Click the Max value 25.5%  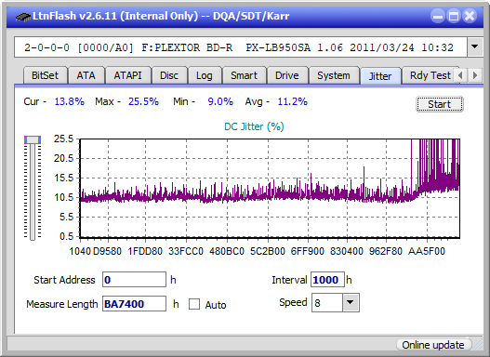[x=143, y=101]
